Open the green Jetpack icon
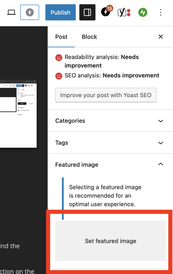This screenshot has height=274, width=173. click(x=143, y=12)
